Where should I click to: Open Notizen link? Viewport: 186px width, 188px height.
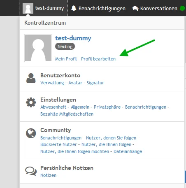pyautogui.click(x=48, y=175)
